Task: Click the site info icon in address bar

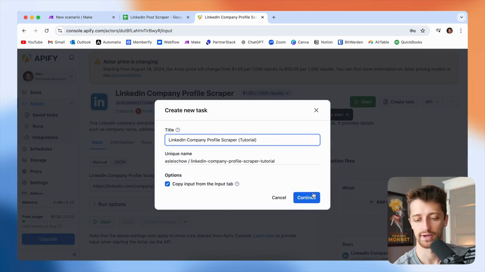Action: click(59, 31)
